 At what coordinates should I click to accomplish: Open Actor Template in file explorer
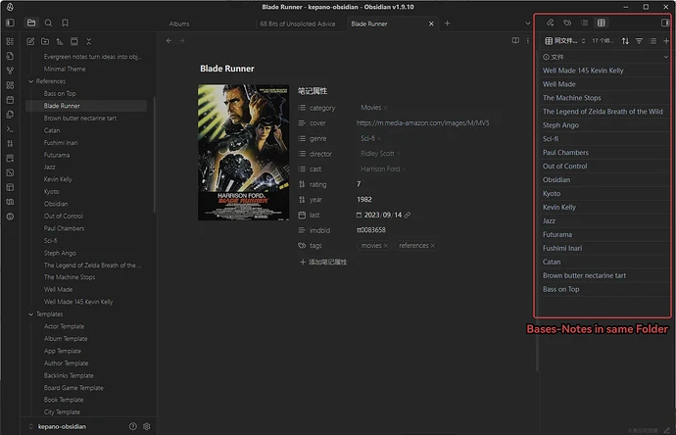click(x=64, y=326)
